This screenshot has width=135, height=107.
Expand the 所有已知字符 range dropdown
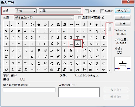coord(44,18)
